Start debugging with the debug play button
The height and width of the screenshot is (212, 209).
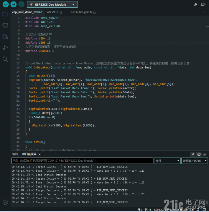coord(21,4)
